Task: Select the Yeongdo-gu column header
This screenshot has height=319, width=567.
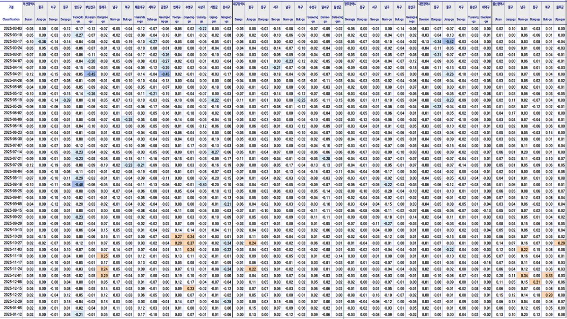Action: point(79,20)
